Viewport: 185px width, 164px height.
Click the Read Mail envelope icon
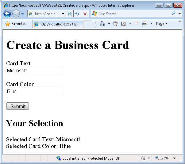coord(136,24)
